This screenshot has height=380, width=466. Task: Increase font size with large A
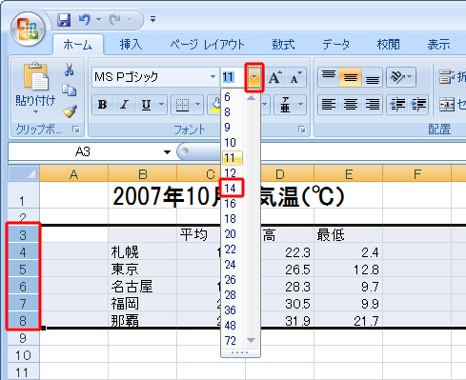[275, 77]
